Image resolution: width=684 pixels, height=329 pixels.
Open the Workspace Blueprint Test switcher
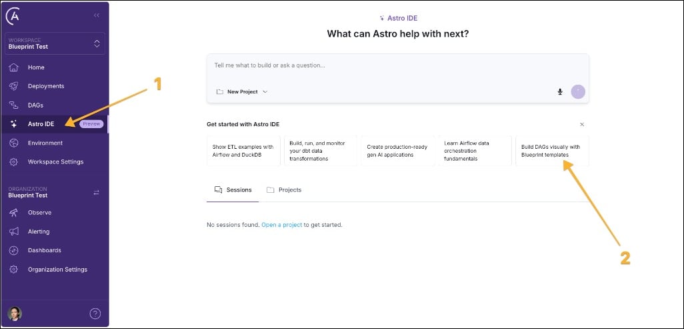pos(55,43)
